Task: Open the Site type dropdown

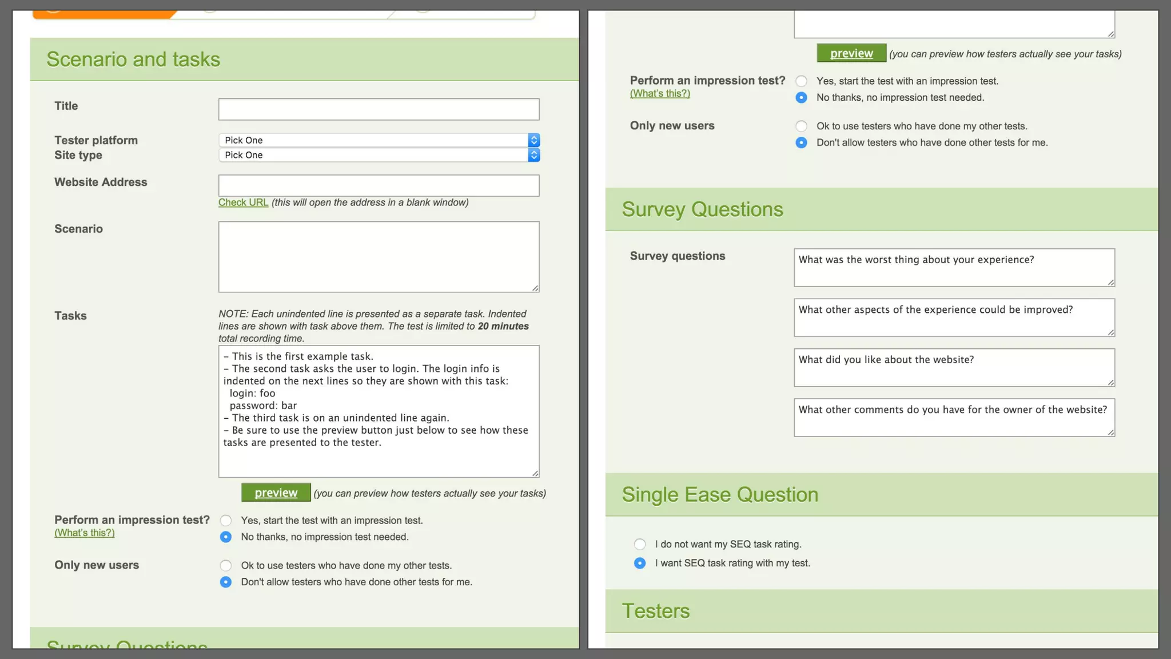Action: 379,155
